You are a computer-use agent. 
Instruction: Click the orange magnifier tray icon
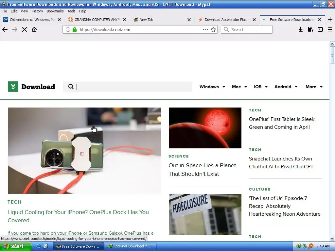311,246
